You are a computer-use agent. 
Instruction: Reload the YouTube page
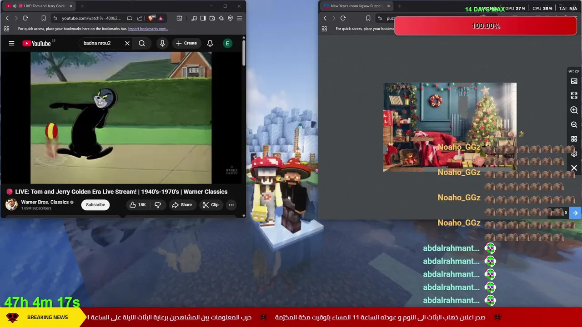(25, 18)
